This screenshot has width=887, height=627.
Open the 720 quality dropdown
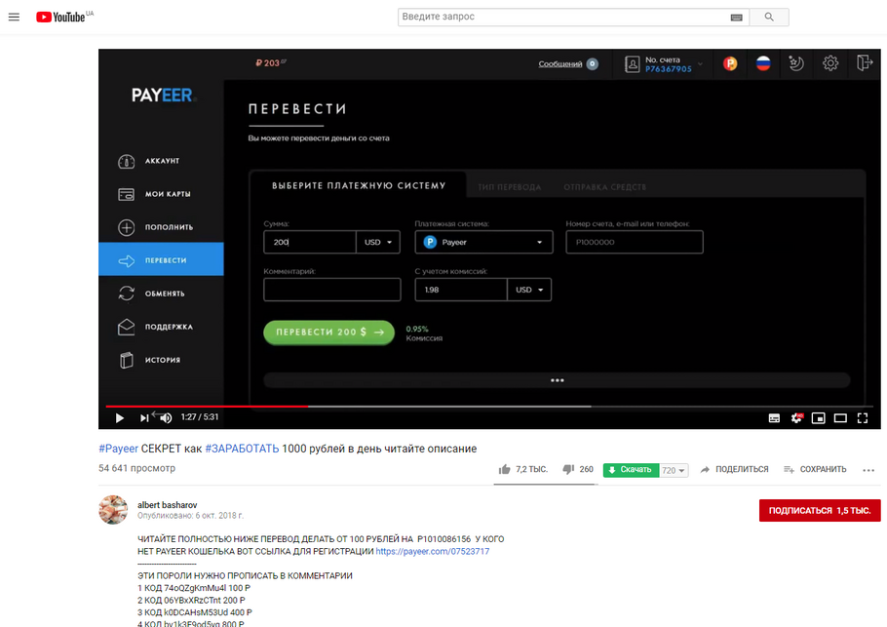coord(674,470)
